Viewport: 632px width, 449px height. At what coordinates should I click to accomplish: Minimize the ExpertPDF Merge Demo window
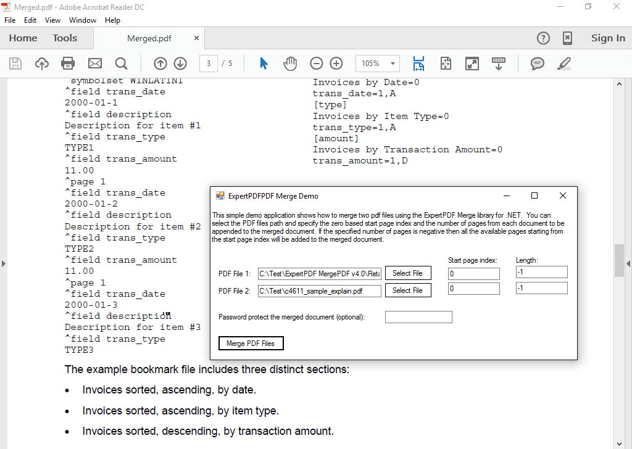coord(507,196)
